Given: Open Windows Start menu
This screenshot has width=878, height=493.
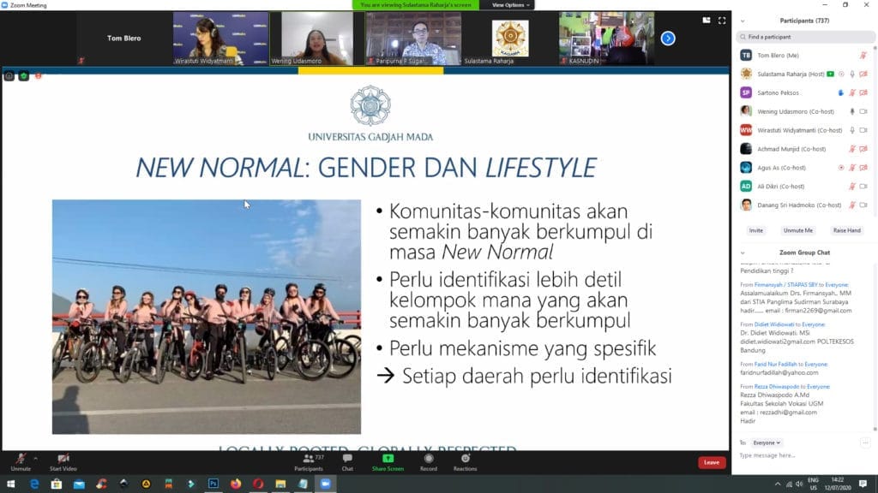Looking at the screenshot, I should pyautogui.click(x=10, y=484).
